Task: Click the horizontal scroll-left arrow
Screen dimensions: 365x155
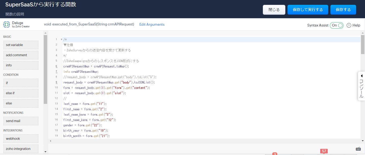Action: [50, 141]
